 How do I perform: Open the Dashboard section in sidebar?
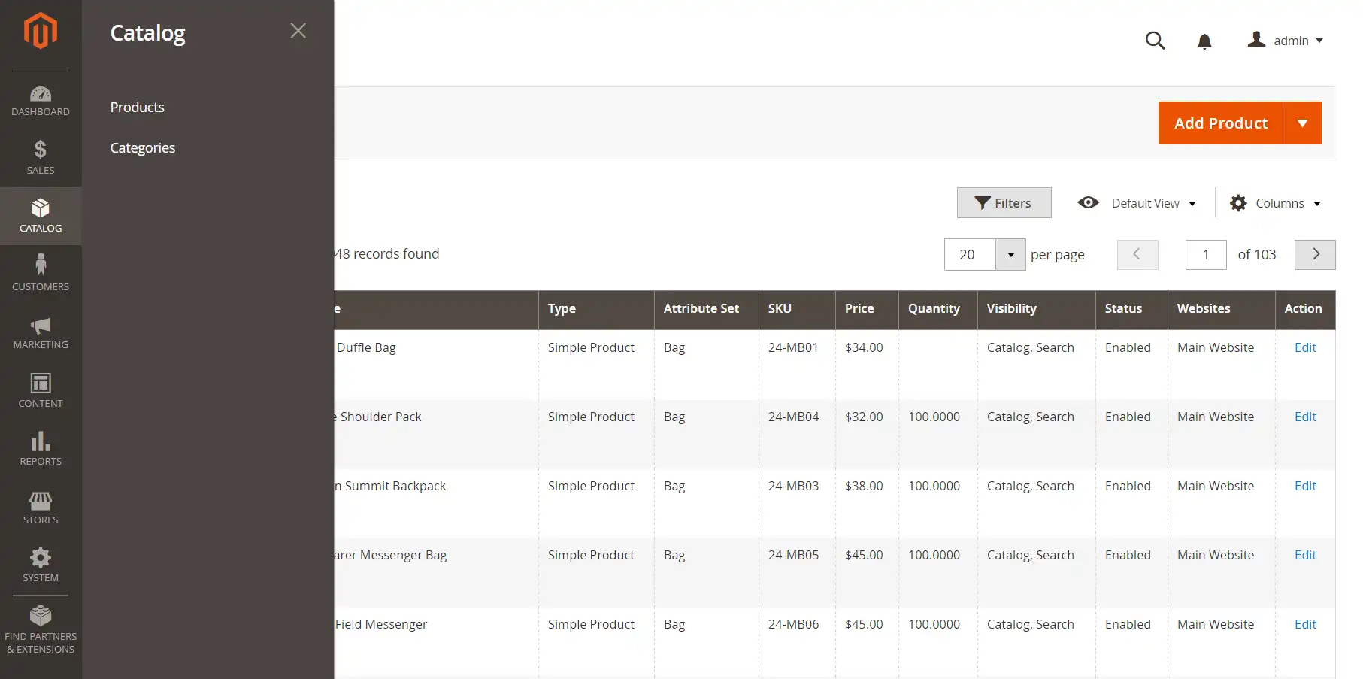coord(41,101)
